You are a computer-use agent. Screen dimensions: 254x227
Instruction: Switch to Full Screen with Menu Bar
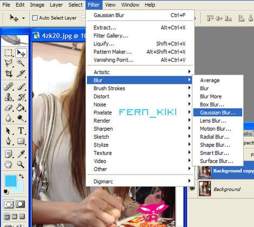coord(15,216)
